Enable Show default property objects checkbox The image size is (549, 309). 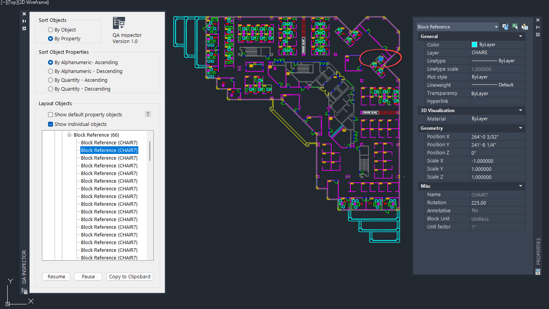(x=50, y=115)
